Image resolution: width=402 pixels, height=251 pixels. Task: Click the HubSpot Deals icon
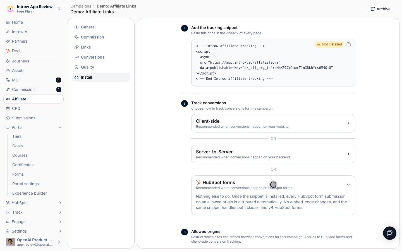coord(8,51)
